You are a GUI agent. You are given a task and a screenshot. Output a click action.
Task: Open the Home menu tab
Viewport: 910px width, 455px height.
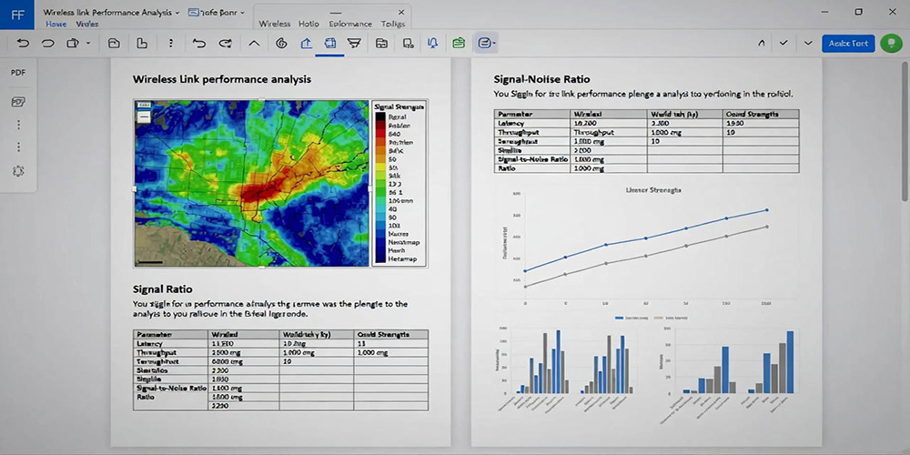[56, 24]
